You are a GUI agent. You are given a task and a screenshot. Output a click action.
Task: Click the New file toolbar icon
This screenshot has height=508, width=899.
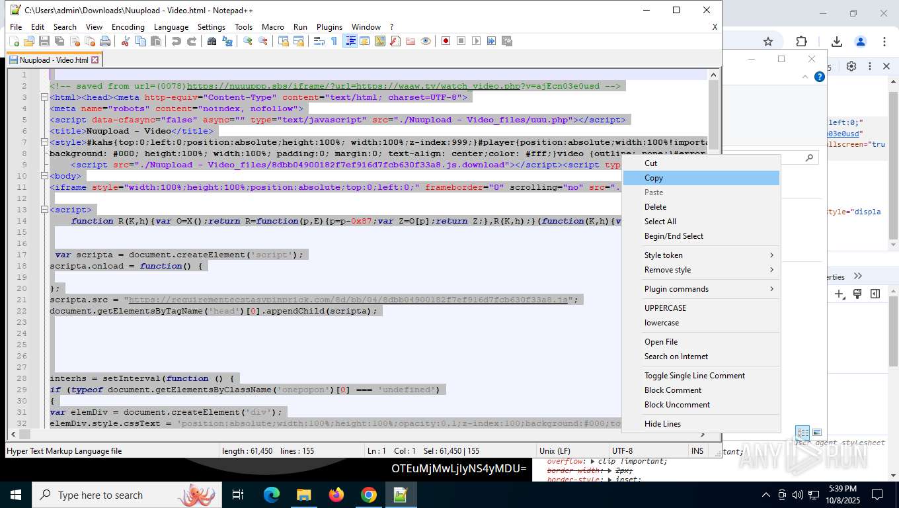pyautogui.click(x=14, y=41)
